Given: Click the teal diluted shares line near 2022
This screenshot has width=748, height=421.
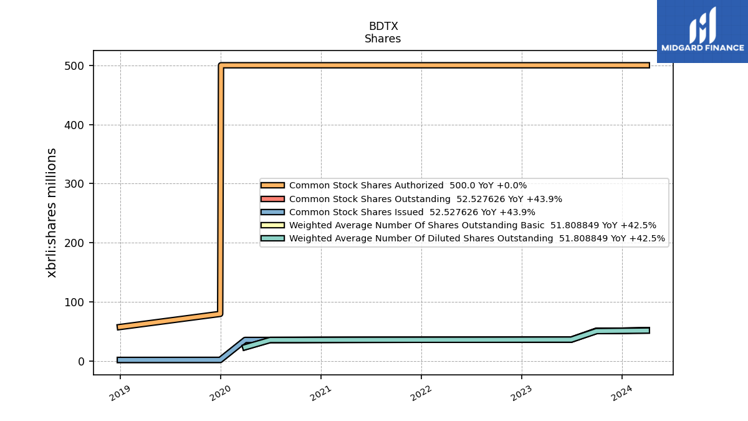Looking at the screenshot, I should click(421, 340).
